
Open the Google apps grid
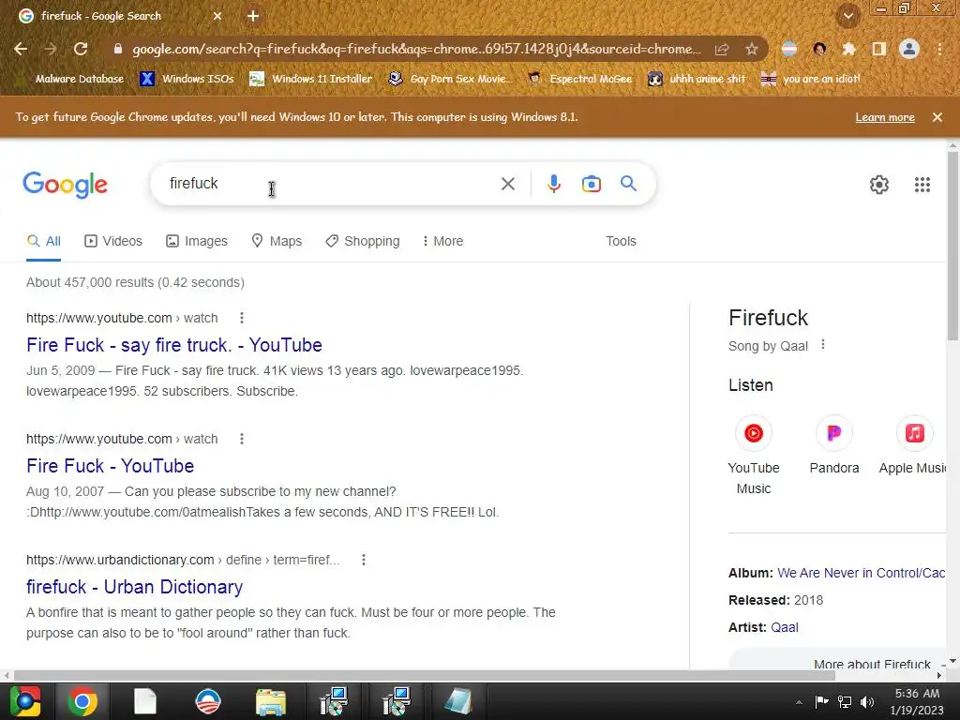coord(922,185)
